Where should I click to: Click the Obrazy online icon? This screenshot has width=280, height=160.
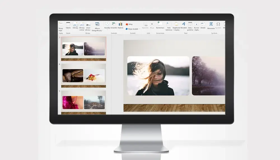82,24
